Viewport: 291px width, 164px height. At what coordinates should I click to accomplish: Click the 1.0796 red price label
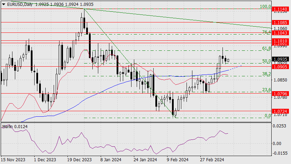tap(280, 94)
